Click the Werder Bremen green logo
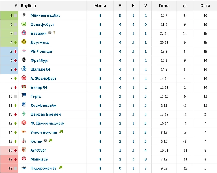Screen dimensions: 217x173 tap(24, 114)
